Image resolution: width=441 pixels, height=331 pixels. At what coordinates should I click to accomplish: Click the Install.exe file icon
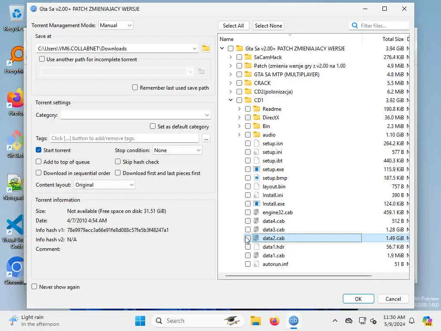pyautogui.click(x=256, y=204)
